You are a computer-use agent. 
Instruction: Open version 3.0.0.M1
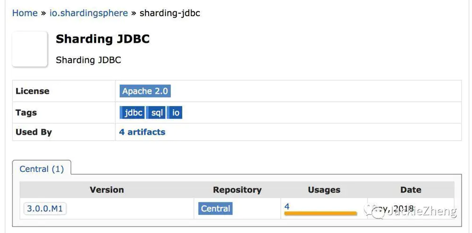(x=45, y=208)
